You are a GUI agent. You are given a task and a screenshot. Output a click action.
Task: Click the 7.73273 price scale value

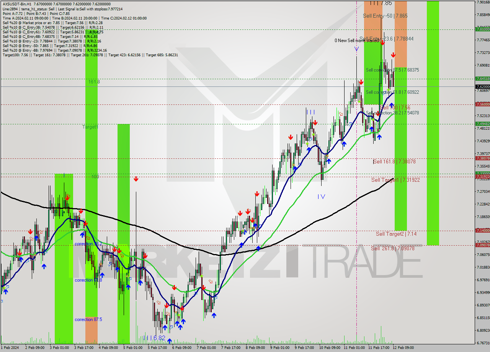pos(483,52)
